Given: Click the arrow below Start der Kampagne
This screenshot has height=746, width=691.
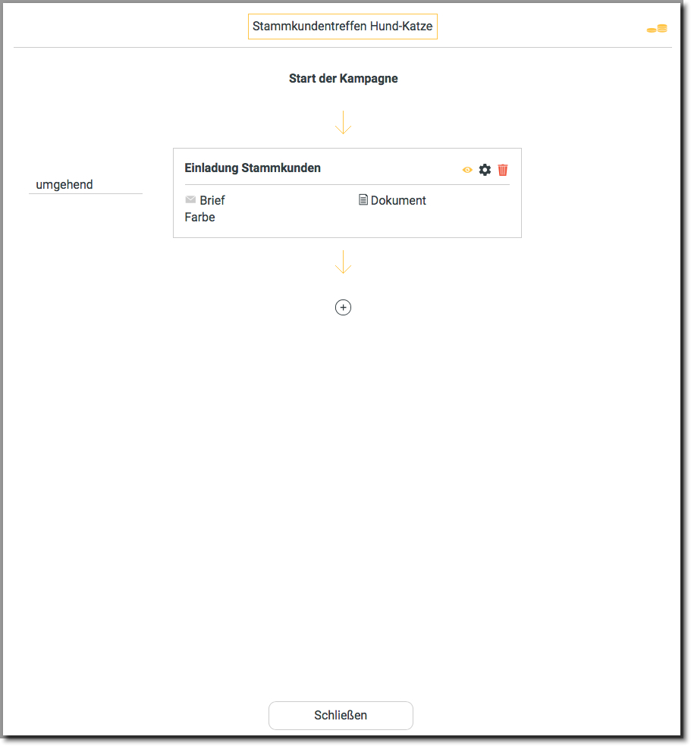Looking at the screenshot, I should click(x=343, y=122).
